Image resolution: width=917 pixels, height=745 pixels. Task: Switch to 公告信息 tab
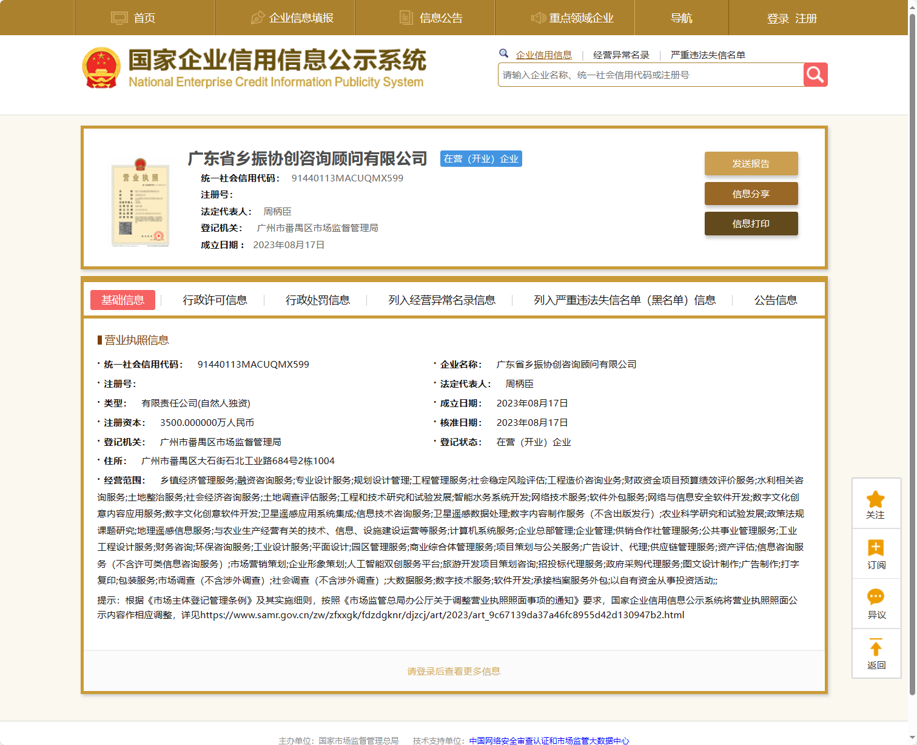[776, 300]
